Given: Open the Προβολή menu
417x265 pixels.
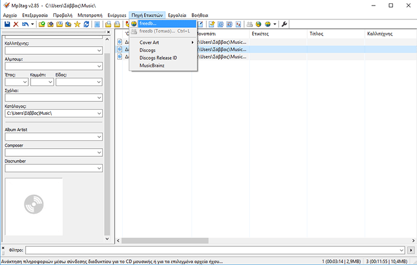Looking at the screenshot, I should pos(62,15).
